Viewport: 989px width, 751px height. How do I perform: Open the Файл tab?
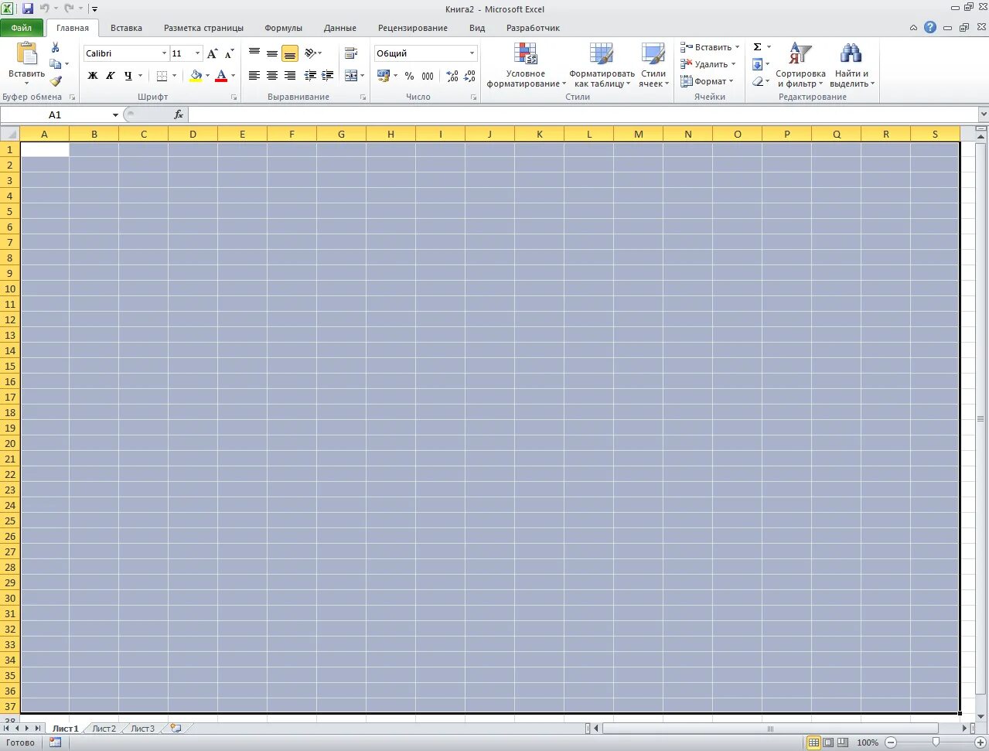click(x=22, y=28)
